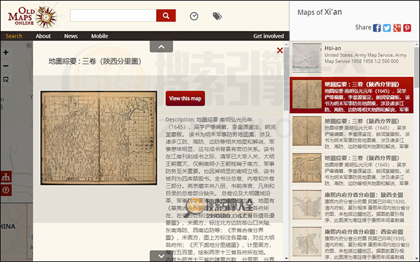Screen dimensions: 420x262
Task: Select the area-selection arrow tool on the map
Action: (x=6, y=80)
